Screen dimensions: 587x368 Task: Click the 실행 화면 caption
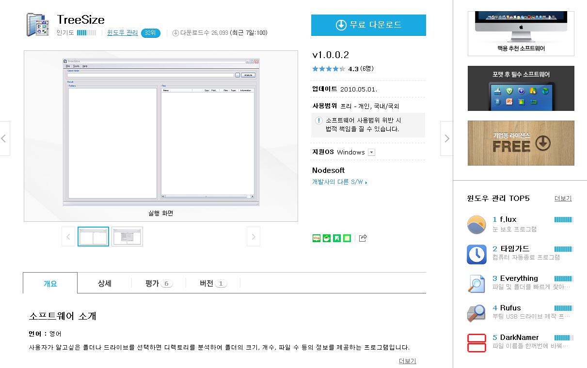(x=160, y=213)
